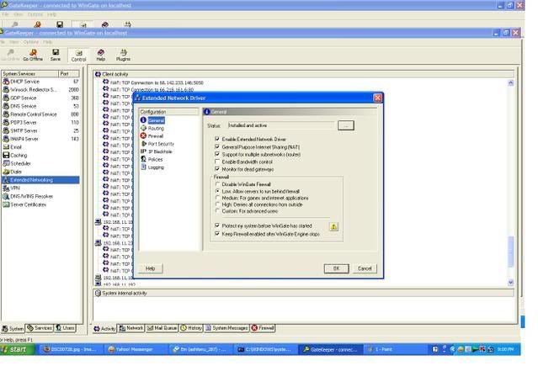
Task: Toggle General Purpose Internet Sharing (NAT) checkbox
Action: coord(217,146)
